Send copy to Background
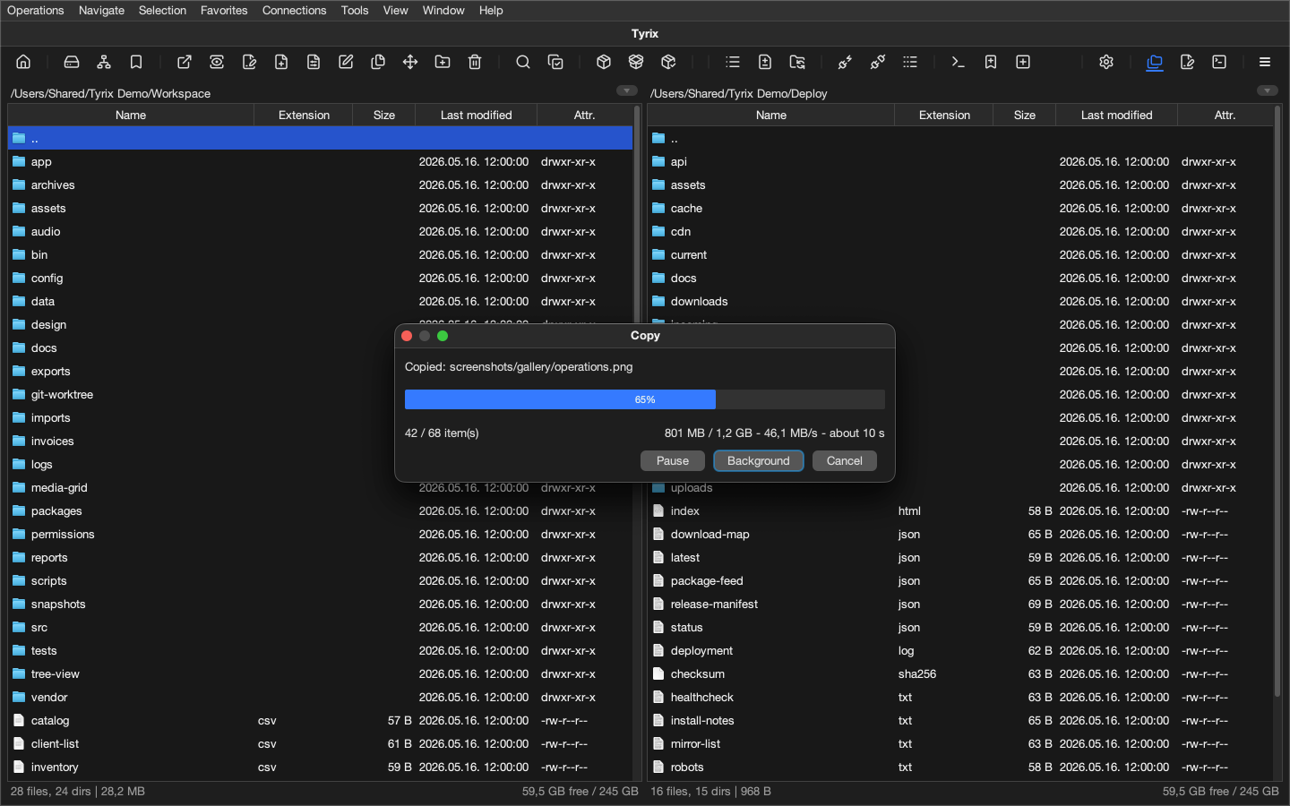 [759, 460]
